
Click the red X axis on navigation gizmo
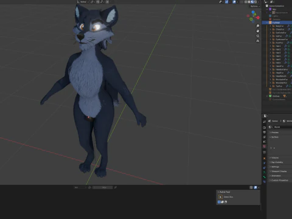(x=258, y=18)
